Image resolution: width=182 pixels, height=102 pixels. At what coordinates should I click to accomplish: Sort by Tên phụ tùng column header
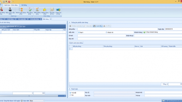point(119,46)
